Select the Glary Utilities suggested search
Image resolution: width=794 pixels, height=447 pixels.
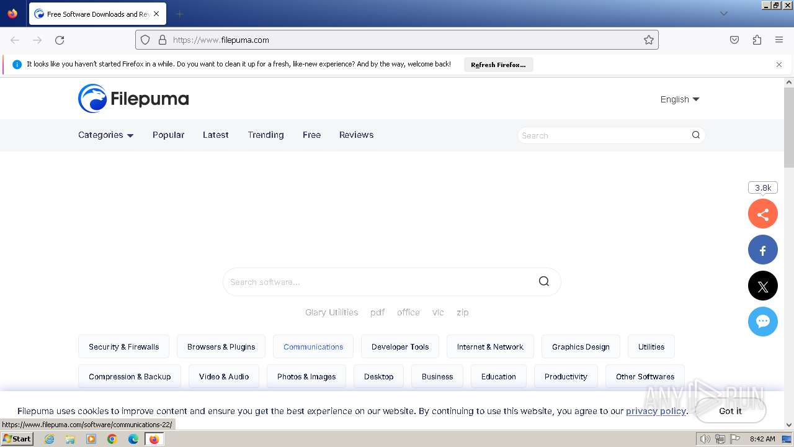click(331, 312)
